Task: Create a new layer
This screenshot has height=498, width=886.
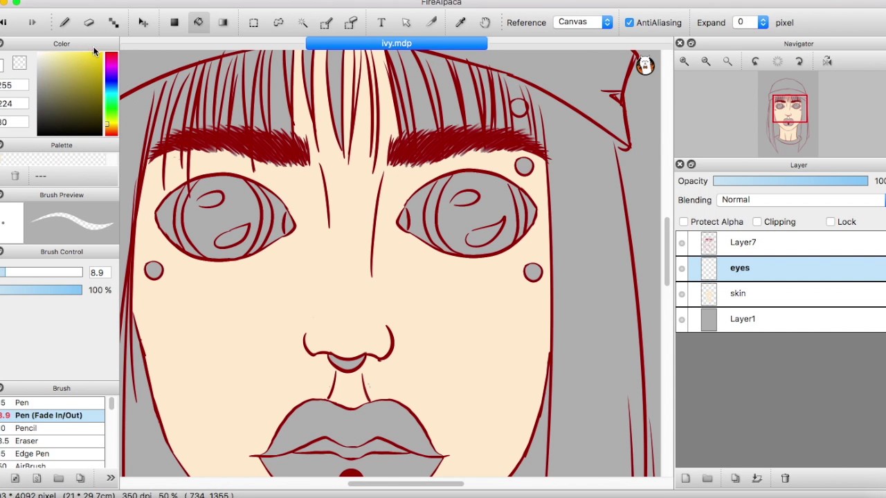Action: 685,478
